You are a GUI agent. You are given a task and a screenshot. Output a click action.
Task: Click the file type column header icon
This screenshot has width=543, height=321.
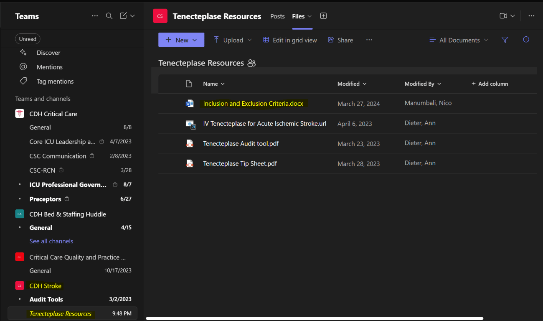pos(189,84)
